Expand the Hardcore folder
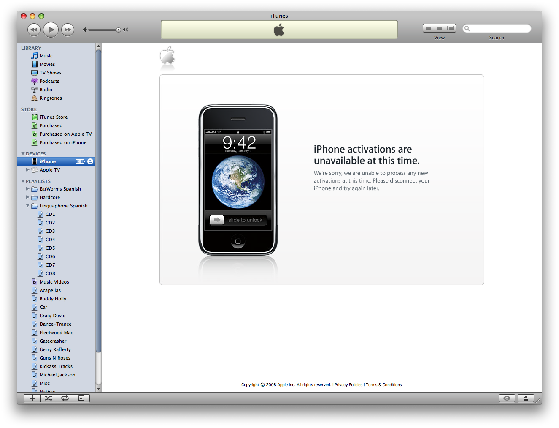 28,197
